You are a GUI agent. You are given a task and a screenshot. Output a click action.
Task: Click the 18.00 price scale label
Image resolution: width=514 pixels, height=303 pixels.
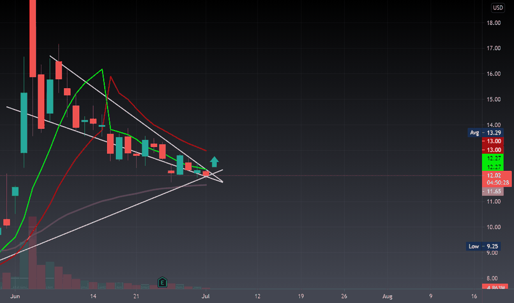point(494,23)
